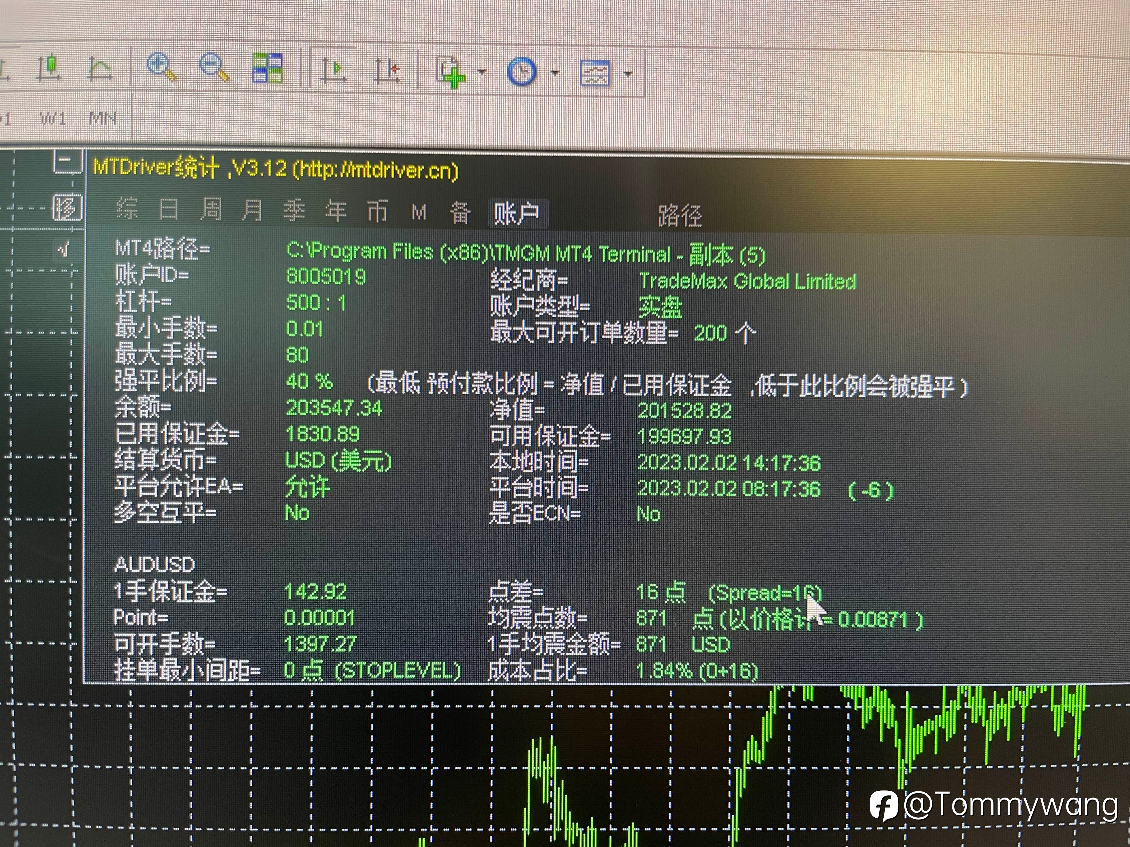Open the templates dropdown arrow
Screen dimensions: 1130x847
click(x=629, y=74)
